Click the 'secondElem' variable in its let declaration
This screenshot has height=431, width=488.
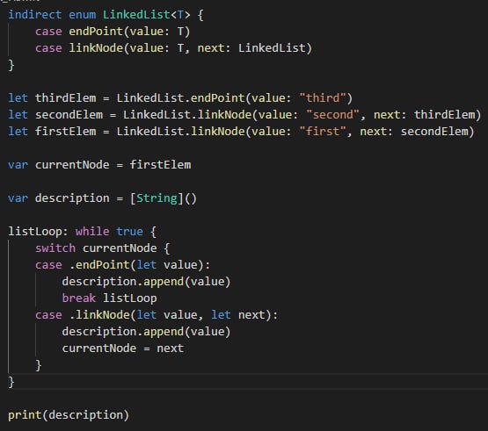coord(69,115)
